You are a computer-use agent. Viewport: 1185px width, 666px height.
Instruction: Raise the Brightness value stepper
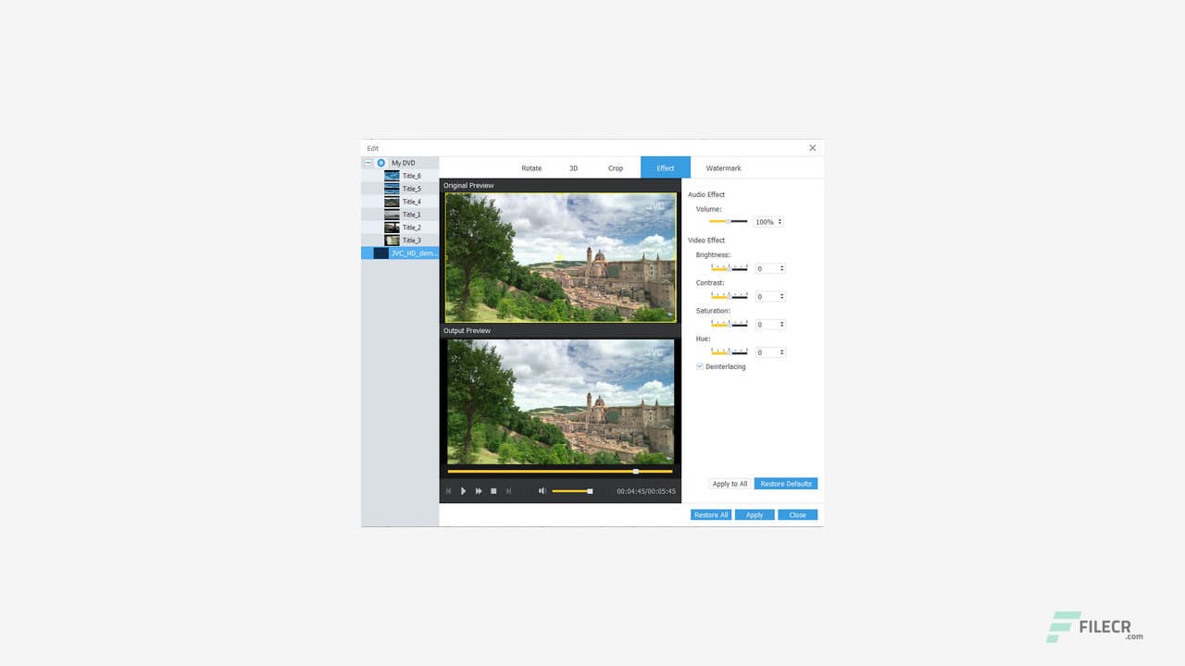[781, 268]
